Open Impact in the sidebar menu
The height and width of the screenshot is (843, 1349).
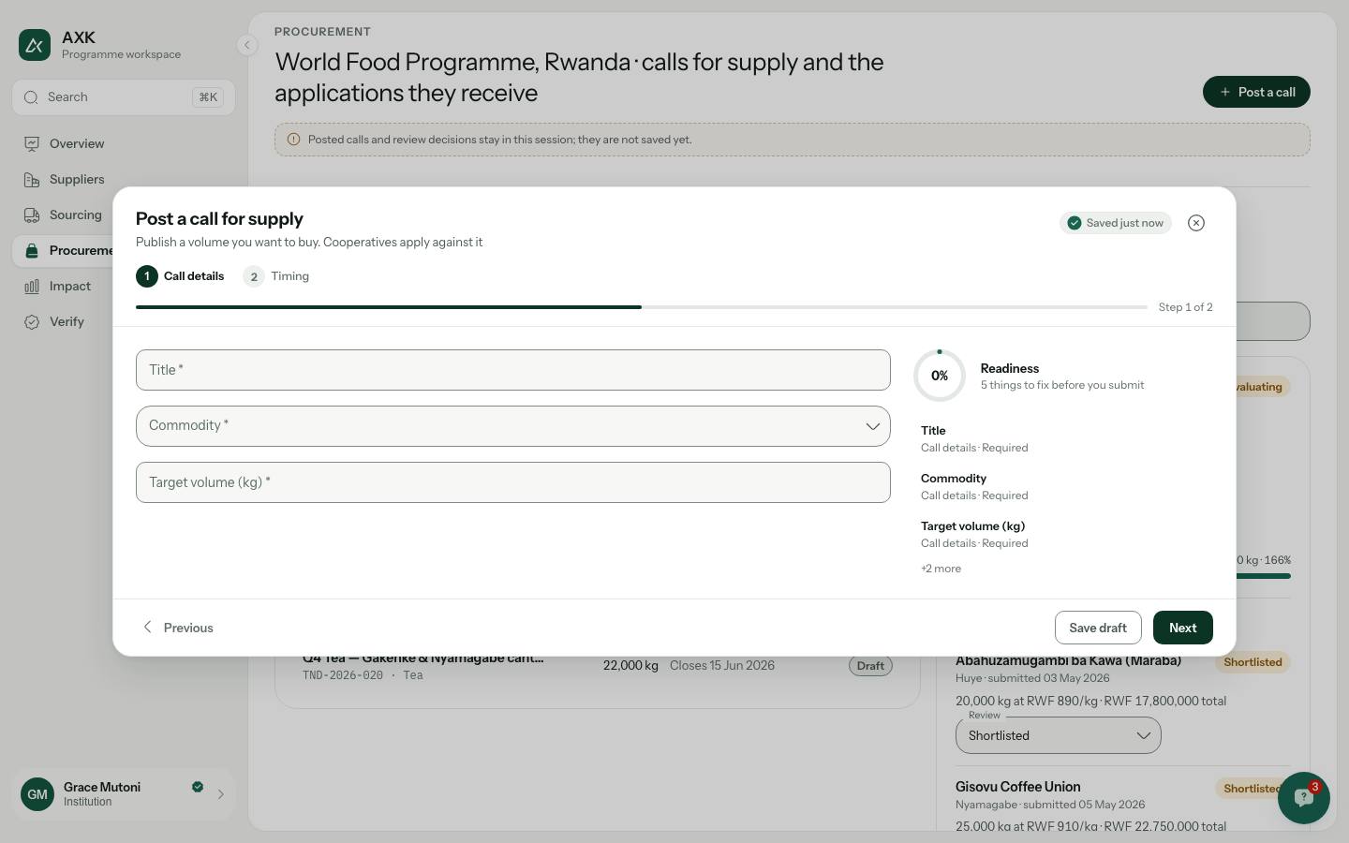coord(64,286)
